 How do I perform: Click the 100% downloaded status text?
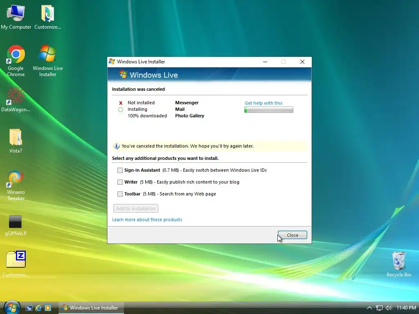coord(147,116)
